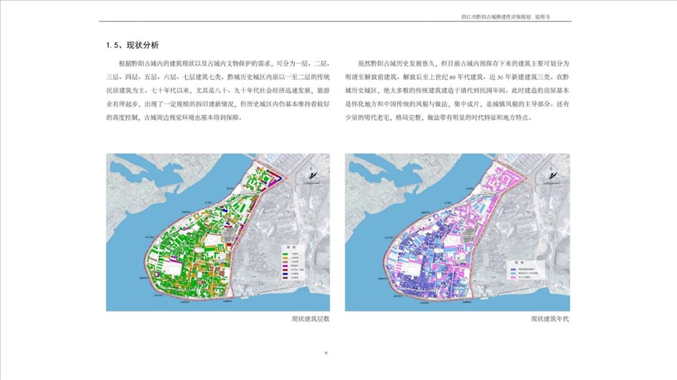677x380 pixels.
Task: Click line starting '是怀化地方和中国传统的风貌'
Action: click(457, 104)
